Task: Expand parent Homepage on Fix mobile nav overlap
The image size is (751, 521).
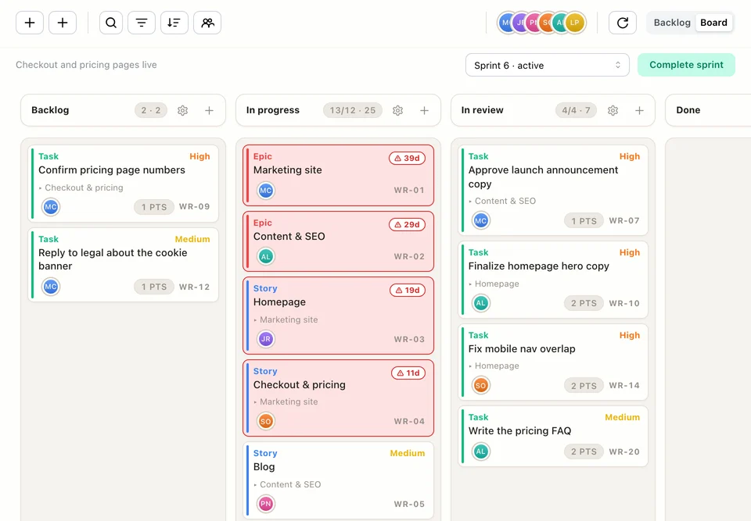Action: [494, 366]
